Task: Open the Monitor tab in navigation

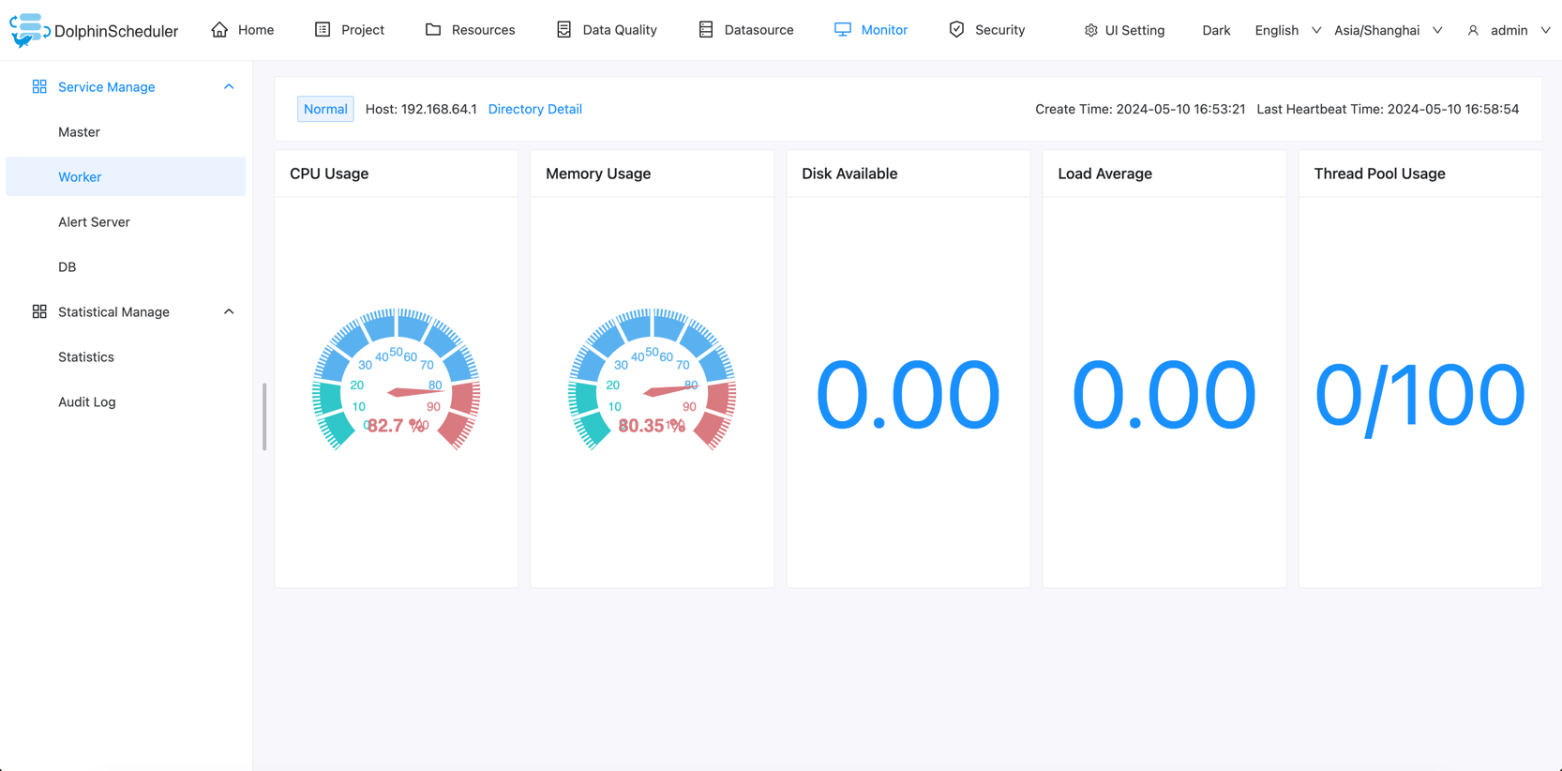Action: click(x=871, y=30)
